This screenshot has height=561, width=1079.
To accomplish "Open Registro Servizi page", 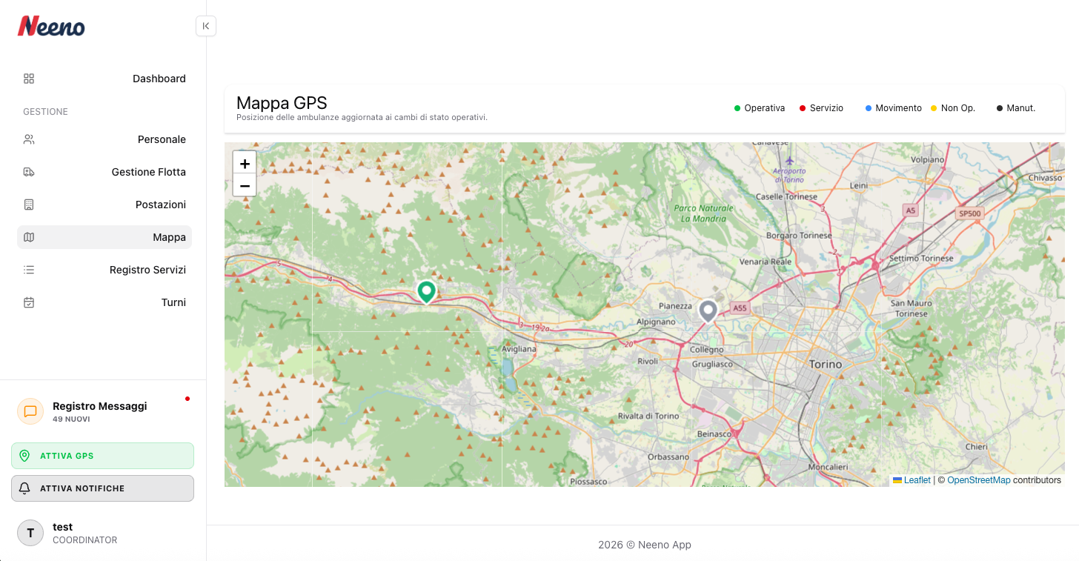I will point(104,270).
